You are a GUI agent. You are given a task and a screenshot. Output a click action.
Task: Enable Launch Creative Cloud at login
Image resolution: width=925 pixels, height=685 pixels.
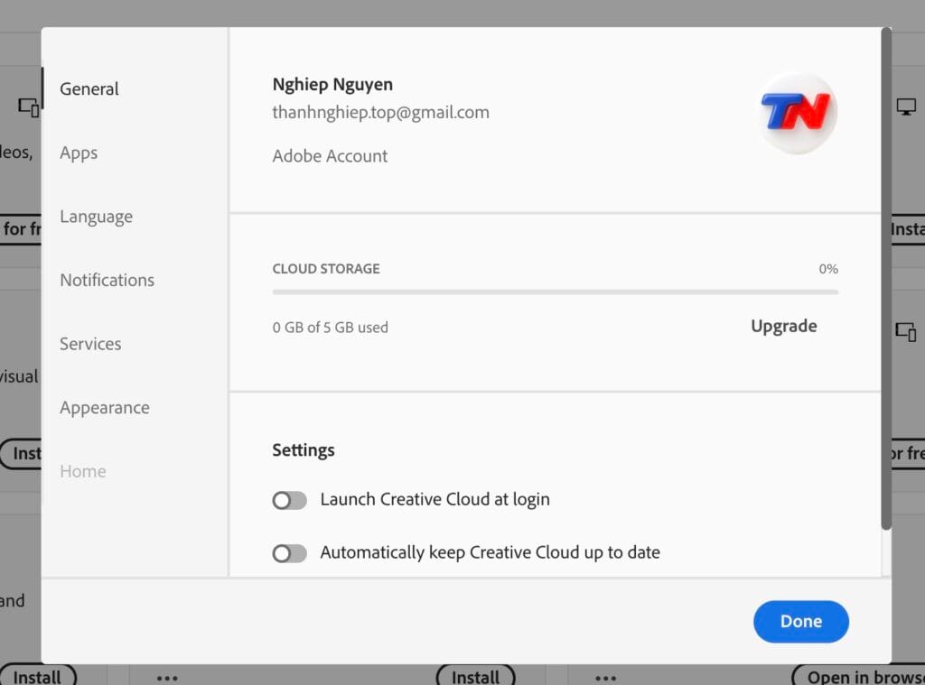tap(289, 499)
